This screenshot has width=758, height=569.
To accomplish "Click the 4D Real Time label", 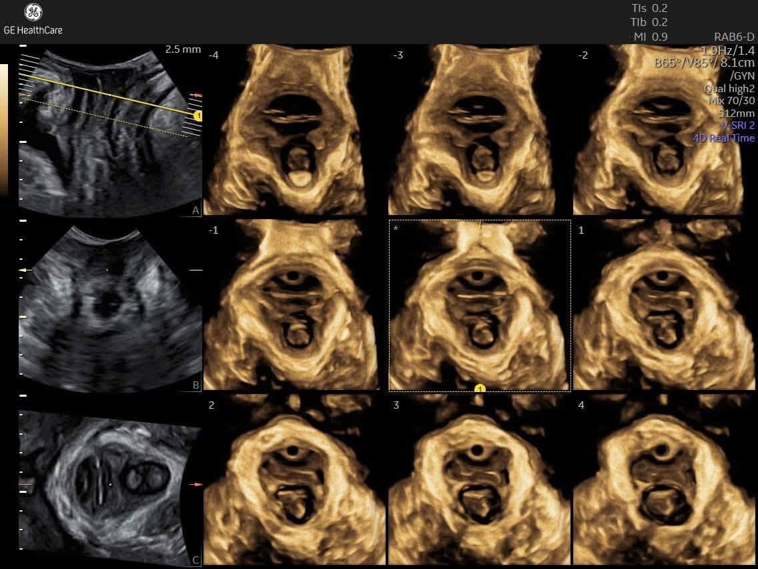I will (x=724, y=138).
